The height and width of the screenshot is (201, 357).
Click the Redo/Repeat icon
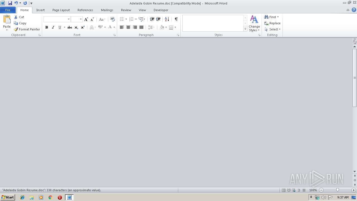pyautogui.click(x=25, y=3)
